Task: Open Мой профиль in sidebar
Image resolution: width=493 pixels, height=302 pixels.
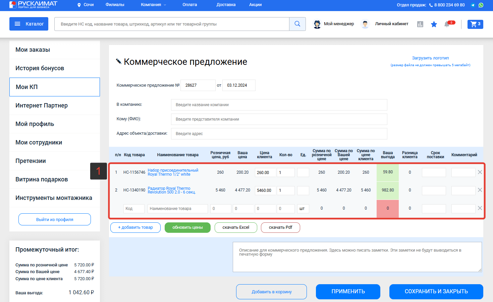Action: (x=55, y=124)
